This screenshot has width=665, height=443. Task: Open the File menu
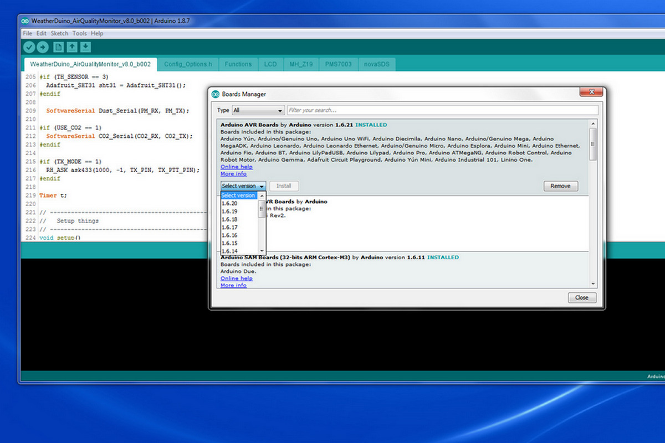28,33
